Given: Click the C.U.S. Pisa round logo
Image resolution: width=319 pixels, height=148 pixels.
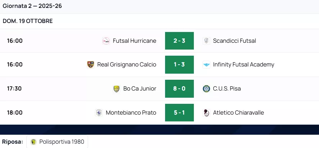Looking at the screenshot, I should click(206, 89).
